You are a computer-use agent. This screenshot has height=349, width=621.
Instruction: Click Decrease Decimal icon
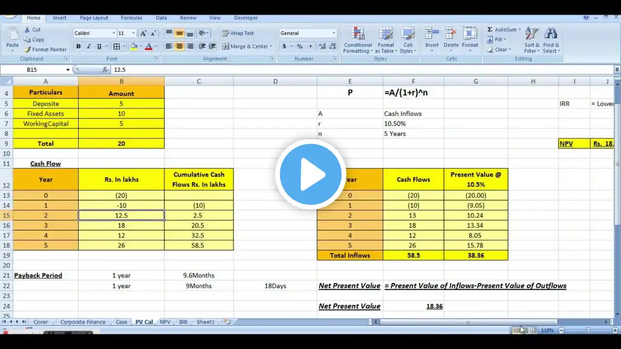point(332,47)
